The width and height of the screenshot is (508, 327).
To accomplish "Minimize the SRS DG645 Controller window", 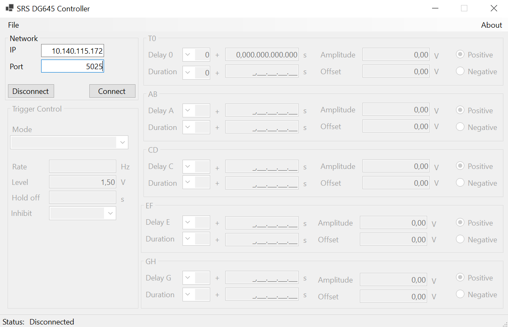I will (435, 8).
